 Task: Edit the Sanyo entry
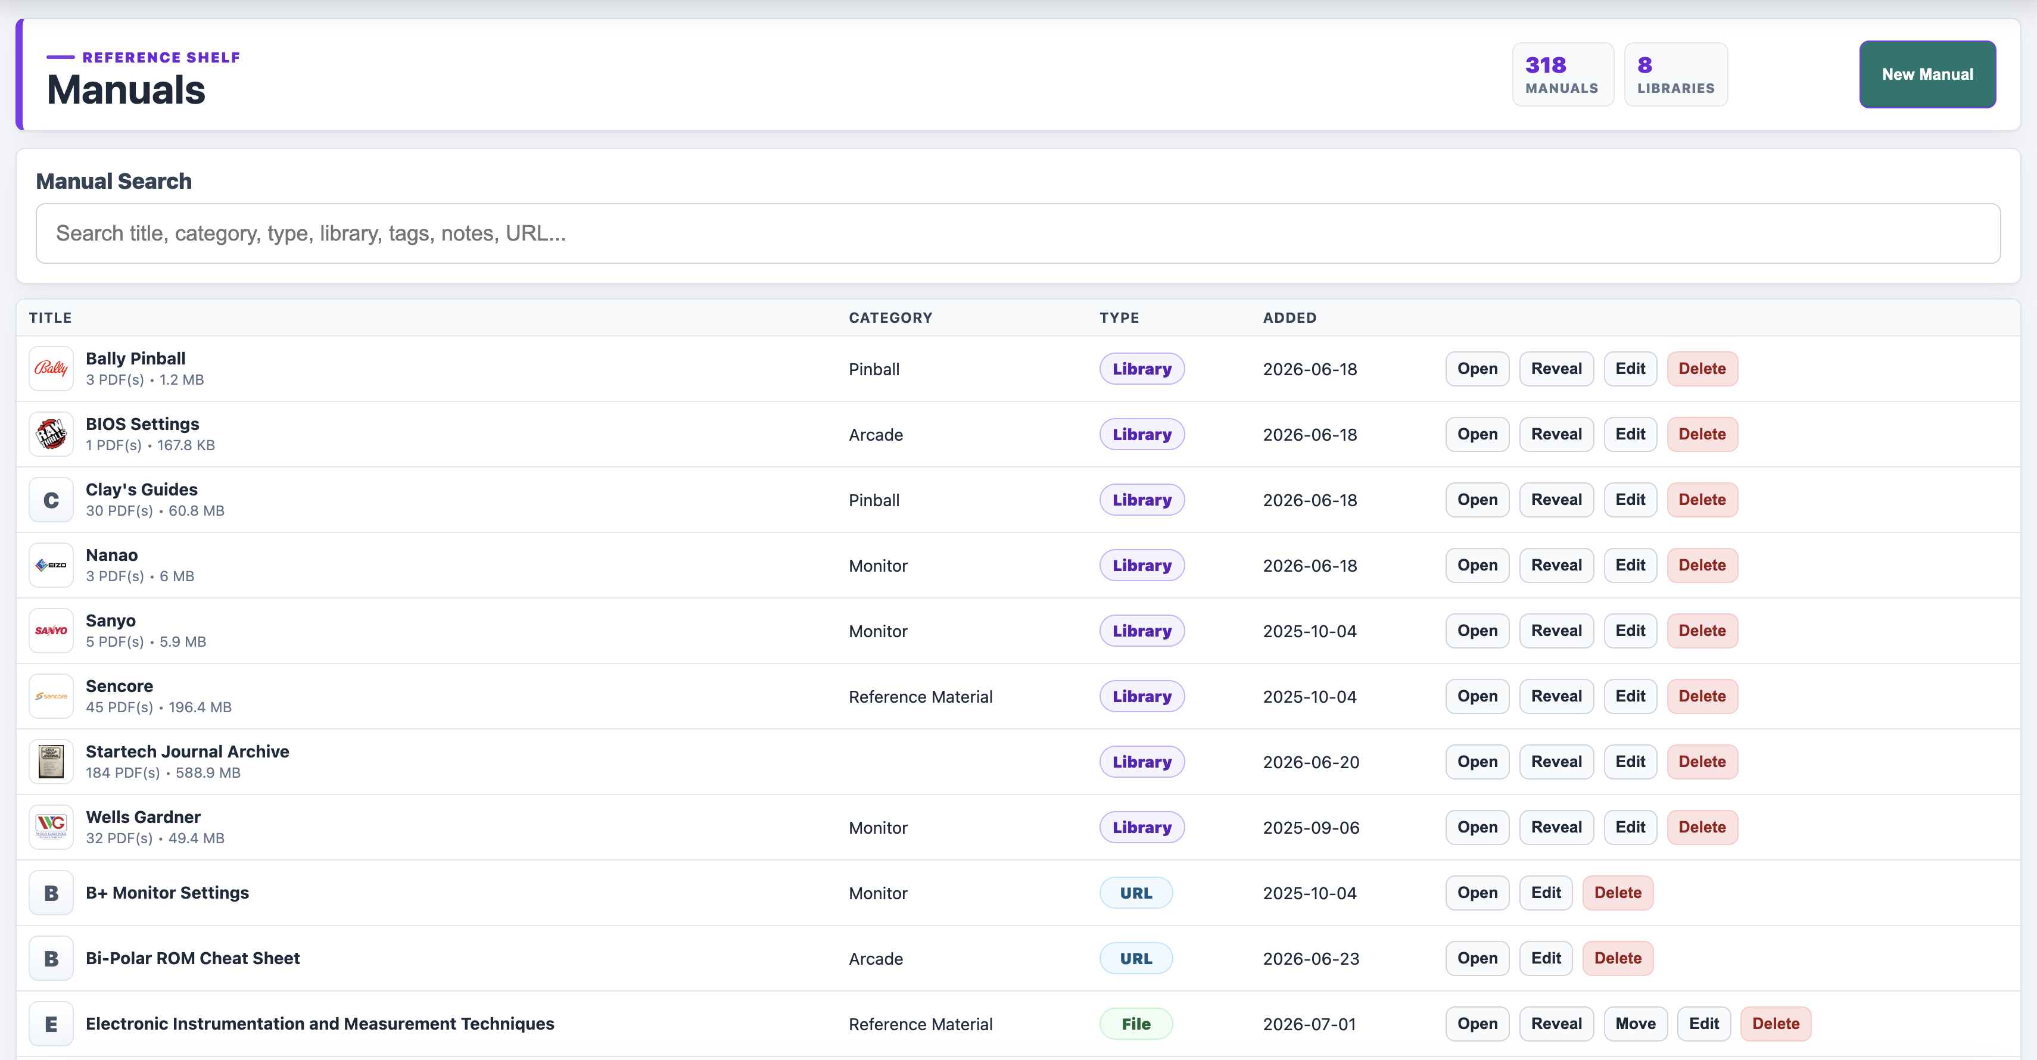coord(1630,632)
